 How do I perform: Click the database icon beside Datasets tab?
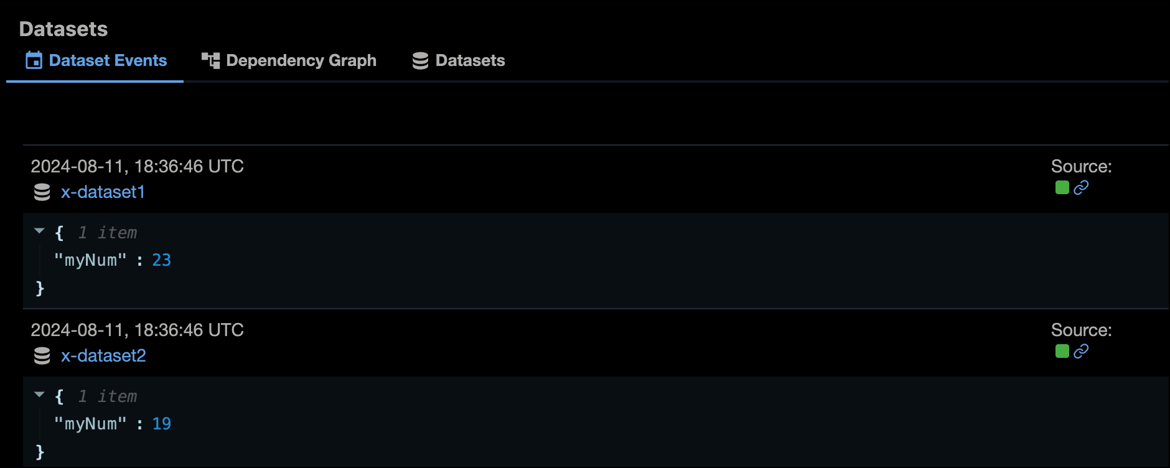[x=420, y=60]
